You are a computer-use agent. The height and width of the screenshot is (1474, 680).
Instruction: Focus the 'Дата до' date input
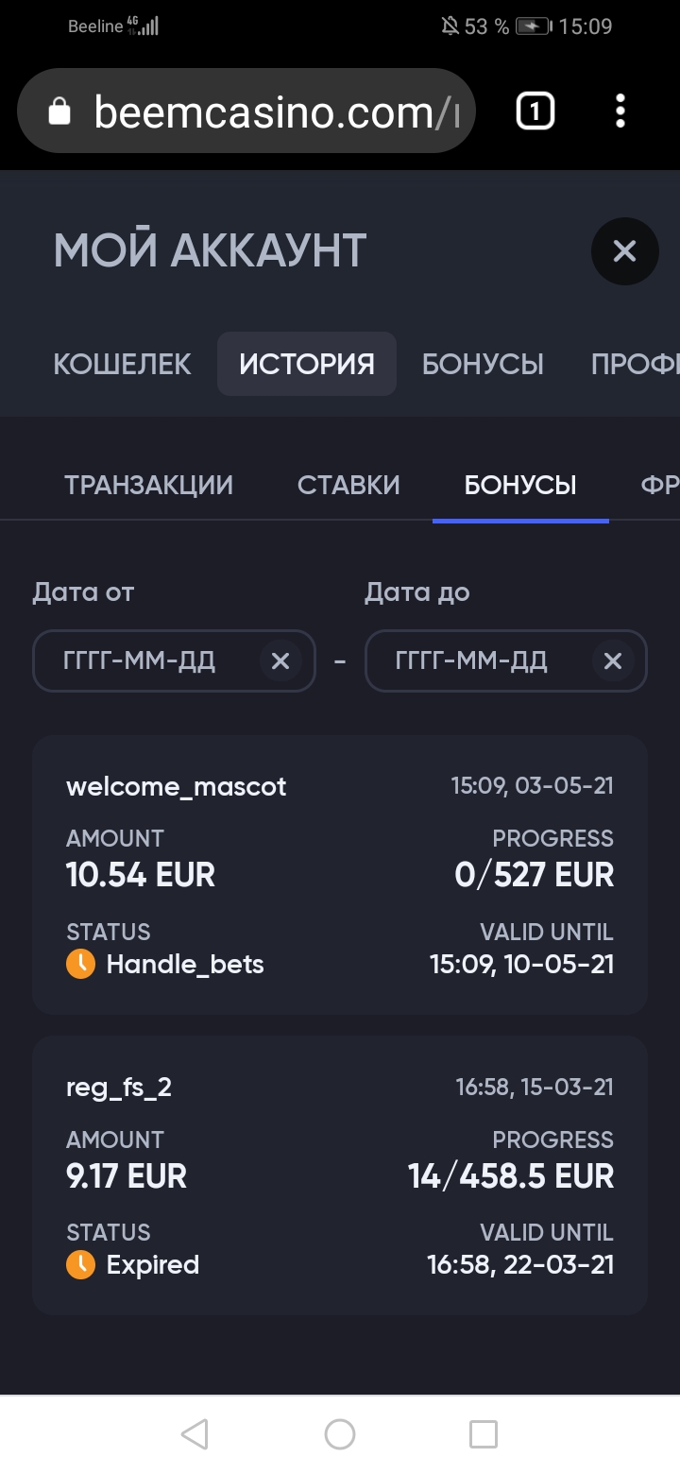pos(472,660)
